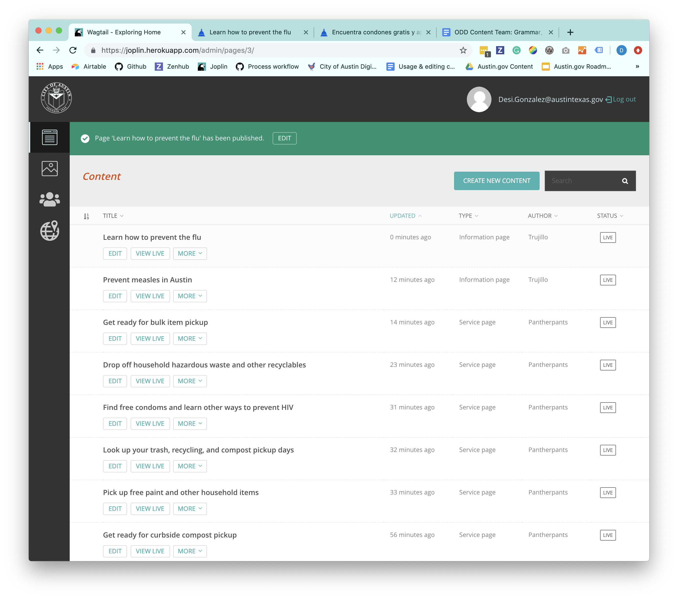Open the Users section in the sidebar
This screenshot has height=599, width=678.
tap(49, 199)
